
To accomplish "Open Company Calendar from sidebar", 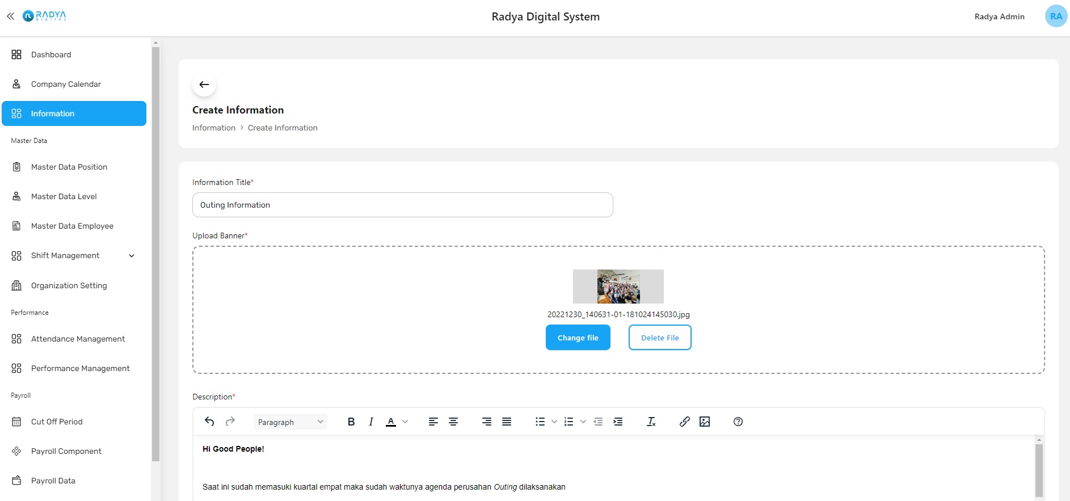I will [x=74, y=84].
